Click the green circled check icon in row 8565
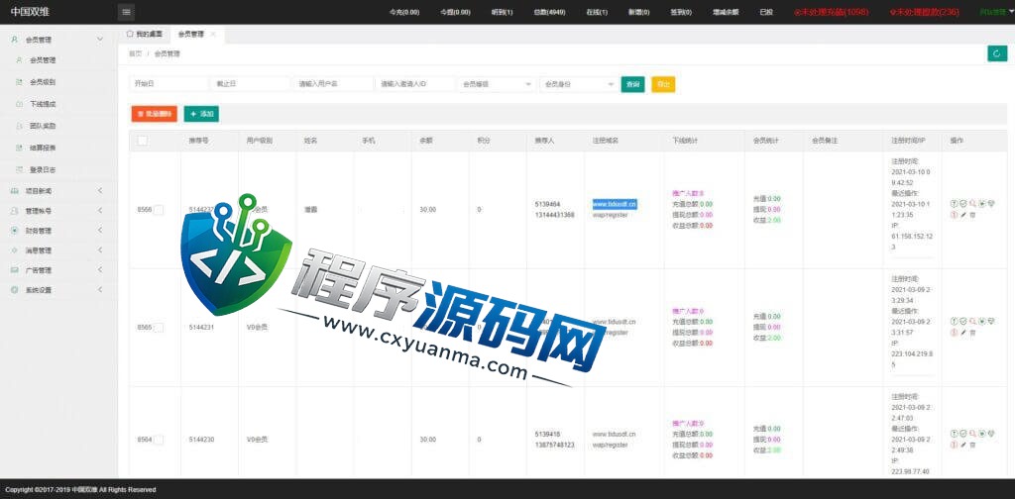 click(x=963, y=321)
